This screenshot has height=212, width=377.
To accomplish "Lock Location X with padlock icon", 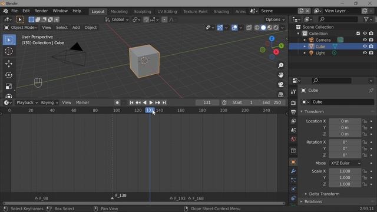I will [365, 121].
